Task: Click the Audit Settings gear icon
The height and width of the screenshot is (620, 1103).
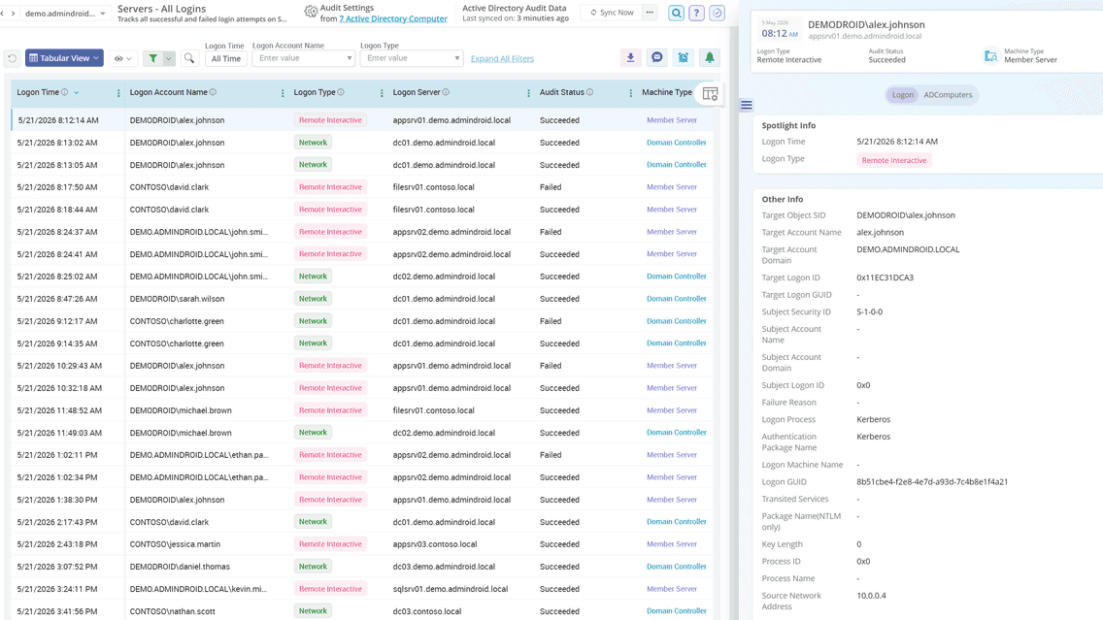Action: coord(311,12)
